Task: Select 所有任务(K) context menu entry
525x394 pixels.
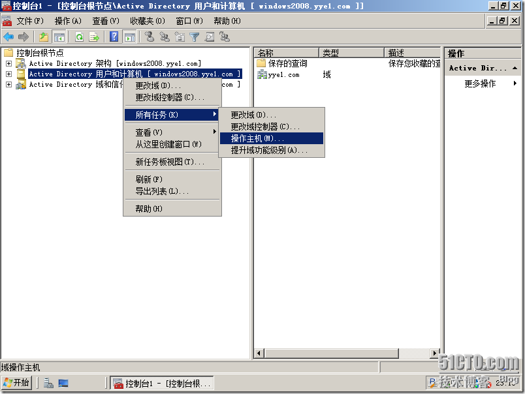Action: (172, 115)
